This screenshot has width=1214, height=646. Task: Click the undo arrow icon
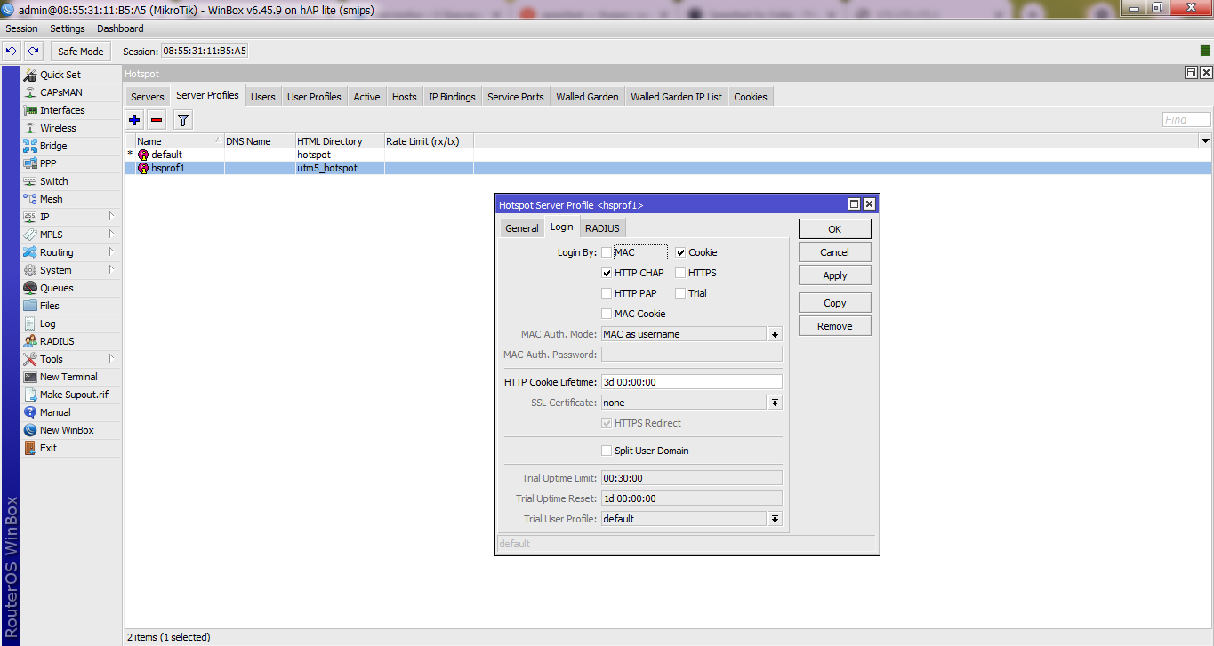(12, 52)
